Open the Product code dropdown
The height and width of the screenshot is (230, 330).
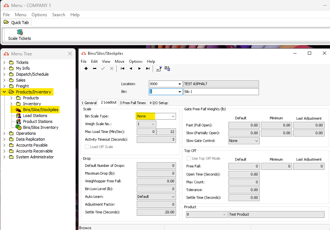coord(224,214)
